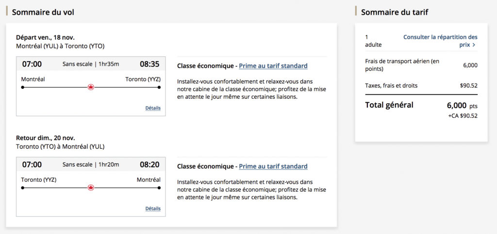Click the Toronto (YYZ) destination label on departure card
The height and width of the screenshot is (234, 497).
(x=143, y=79)
